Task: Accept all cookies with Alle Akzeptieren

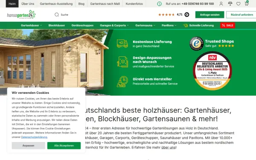Action: [64, 145]
